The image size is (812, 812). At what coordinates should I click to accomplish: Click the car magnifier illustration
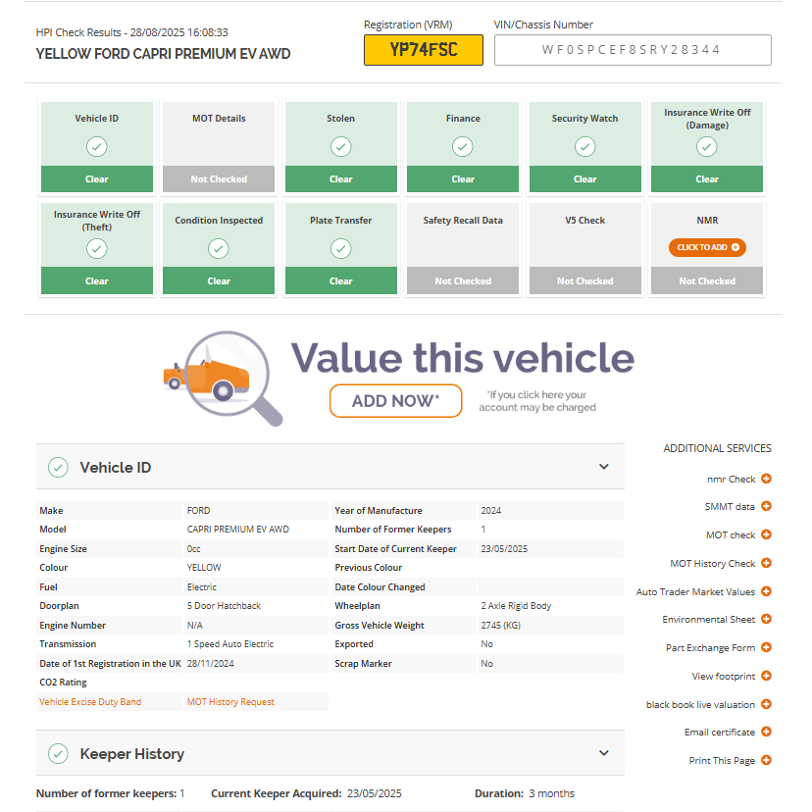(x=224, y=379)
